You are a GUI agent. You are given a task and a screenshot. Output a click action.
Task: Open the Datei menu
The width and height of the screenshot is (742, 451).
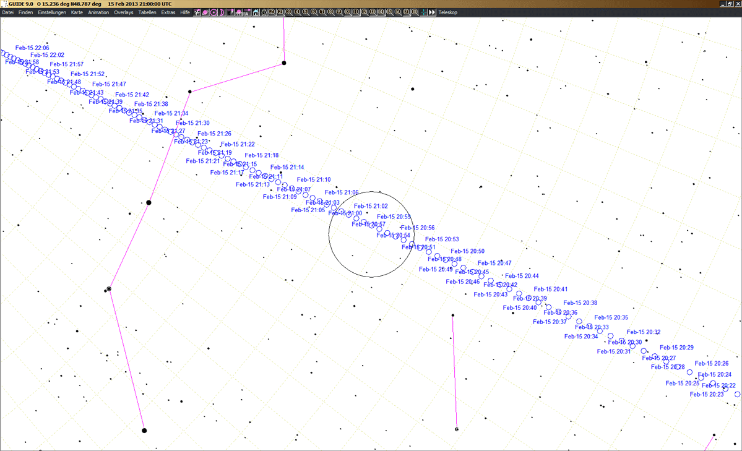click(x=7, y=12)
